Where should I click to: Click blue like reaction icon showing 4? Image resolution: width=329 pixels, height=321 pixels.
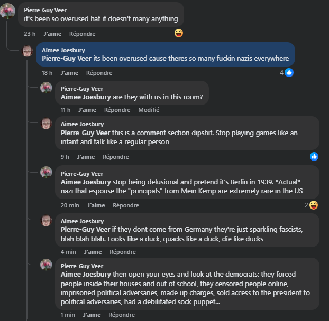(x=289, y=72)
